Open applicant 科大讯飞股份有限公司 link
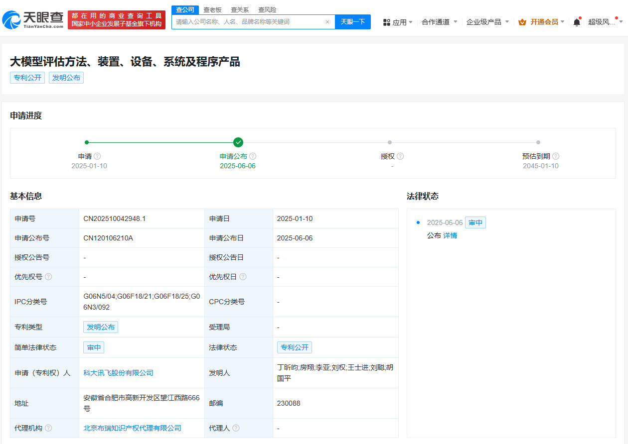Screen dimensions: 628x444 [118, 373]
